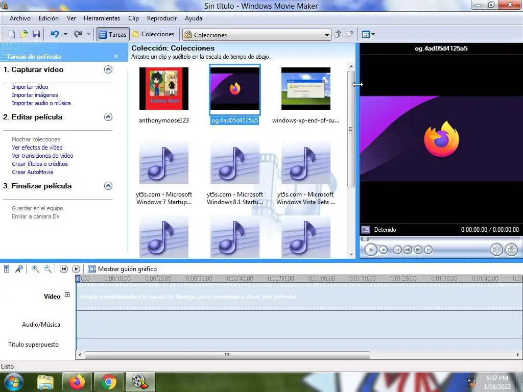523x392 pixels.
Task: Create a new collection folder
Action: tap(349, 34)
